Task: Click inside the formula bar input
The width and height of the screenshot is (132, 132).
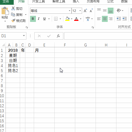Action: [x=98, y=36]
